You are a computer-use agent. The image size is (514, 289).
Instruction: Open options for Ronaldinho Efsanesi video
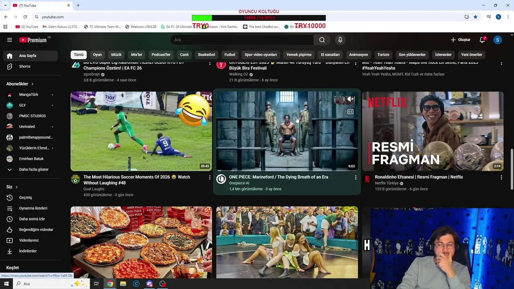[x=501, y=177]
